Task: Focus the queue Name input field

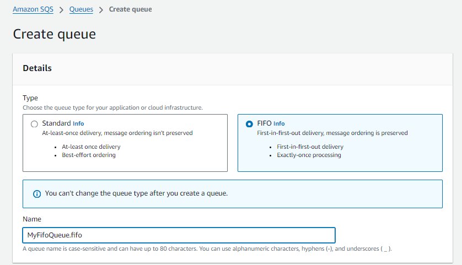Action: [179, 235]
